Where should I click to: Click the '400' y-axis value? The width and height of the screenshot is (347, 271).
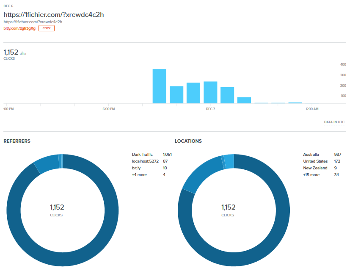[343, 64]
